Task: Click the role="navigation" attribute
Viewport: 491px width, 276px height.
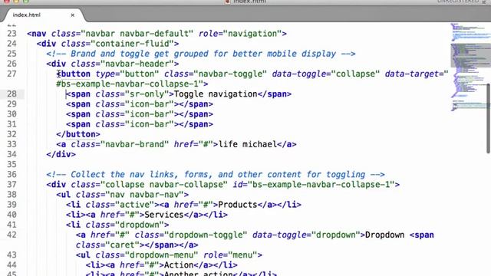Action: pos(240,34)
